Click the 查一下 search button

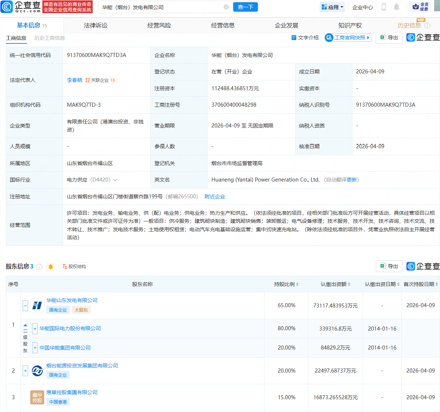coord(245,7)
